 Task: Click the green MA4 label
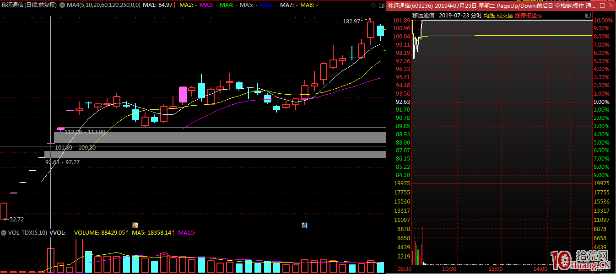tap(228, 5)
